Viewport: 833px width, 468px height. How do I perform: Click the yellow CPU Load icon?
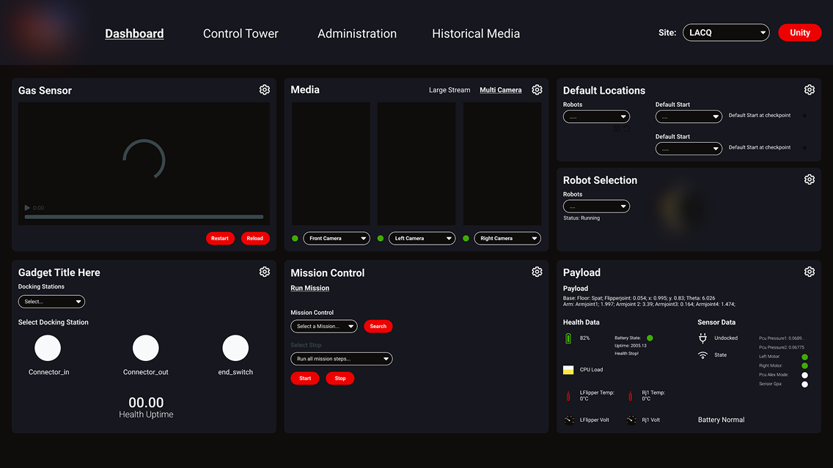[x=568, y=370]
